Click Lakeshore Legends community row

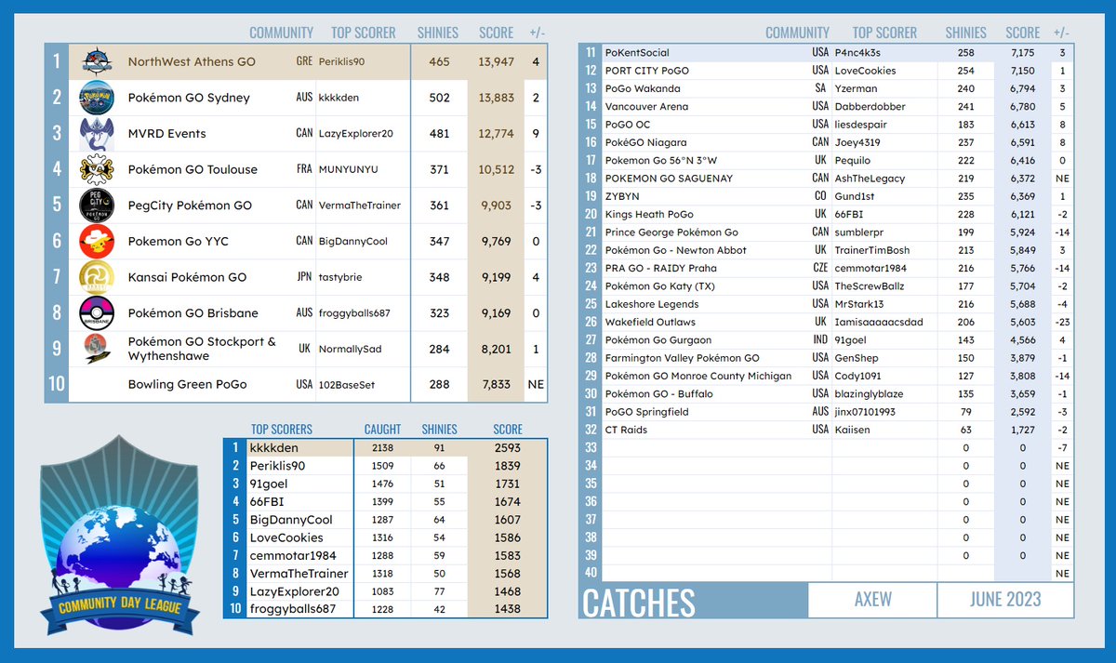836,304
